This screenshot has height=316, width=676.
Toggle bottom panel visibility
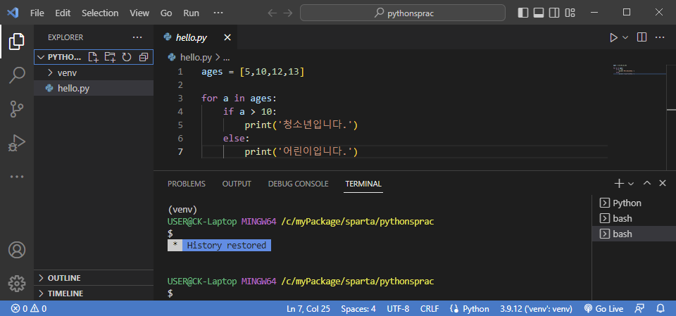(x=539, y=13)
